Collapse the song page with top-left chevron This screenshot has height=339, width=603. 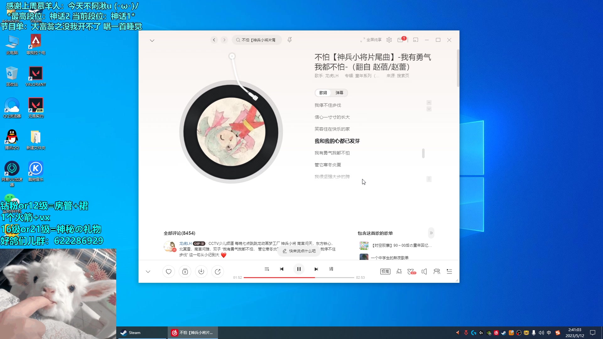click(x=152, y=40)
